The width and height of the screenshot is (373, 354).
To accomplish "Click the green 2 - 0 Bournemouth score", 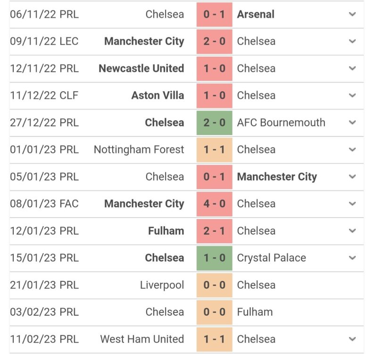I will (215, 122).
